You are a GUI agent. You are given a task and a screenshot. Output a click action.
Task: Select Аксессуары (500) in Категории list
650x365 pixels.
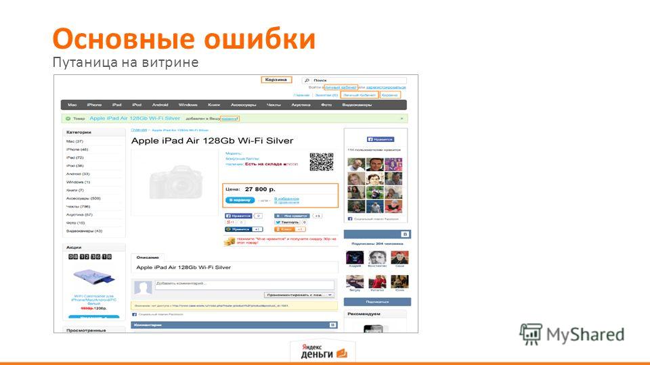(83, 199)
